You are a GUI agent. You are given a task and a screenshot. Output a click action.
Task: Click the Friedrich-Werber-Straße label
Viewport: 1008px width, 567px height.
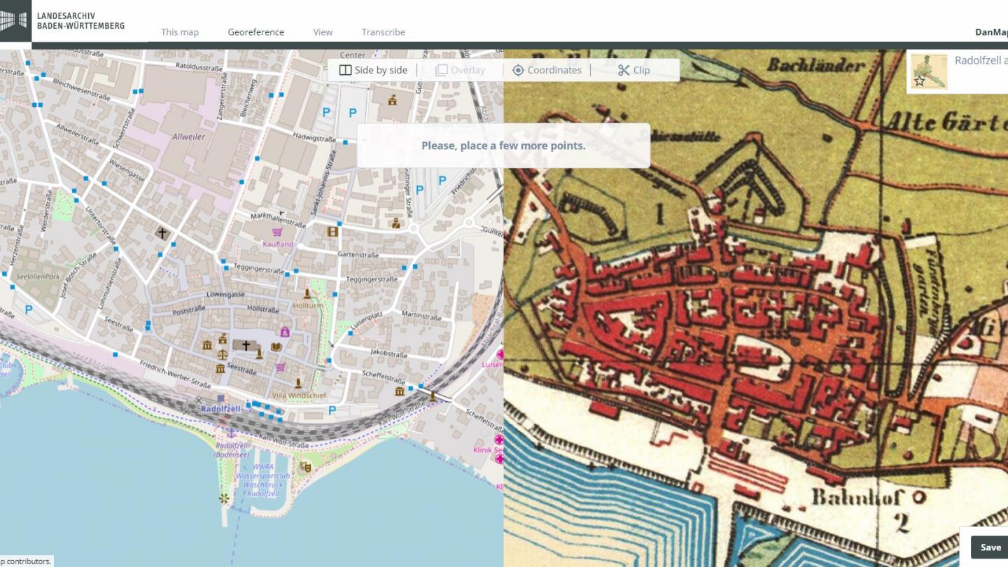click(175, 374)
